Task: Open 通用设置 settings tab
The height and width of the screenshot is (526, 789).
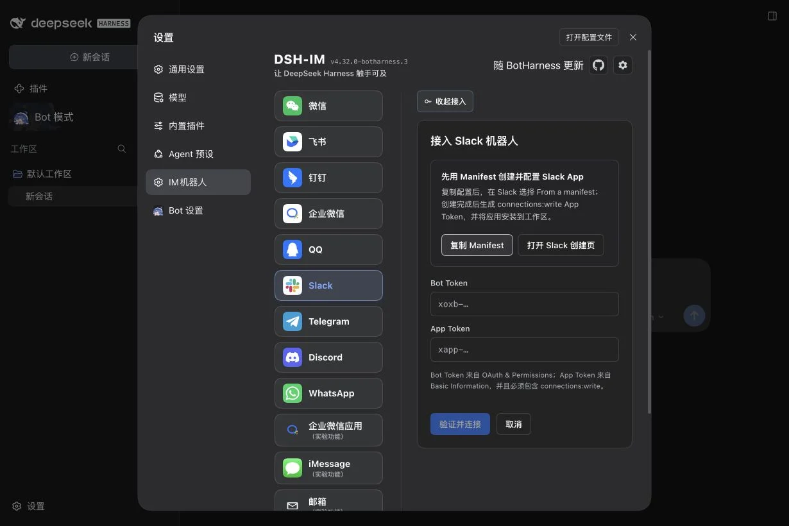Action: click(198, 69)
